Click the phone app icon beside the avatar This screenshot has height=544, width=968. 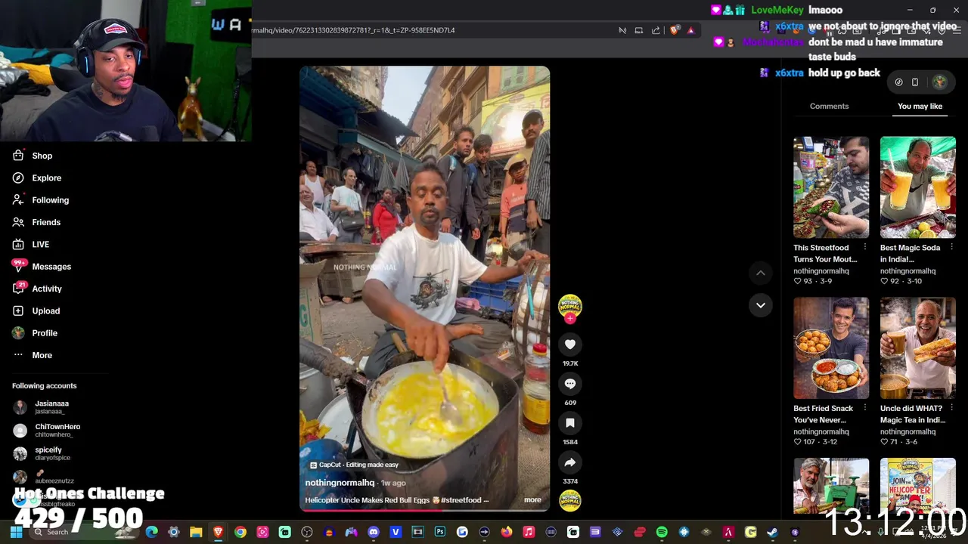pyautogui.click(x=915, y=82)
